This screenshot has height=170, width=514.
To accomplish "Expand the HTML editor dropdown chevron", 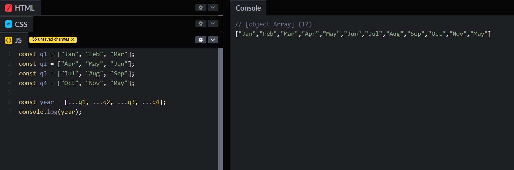I will click(213, 7).
